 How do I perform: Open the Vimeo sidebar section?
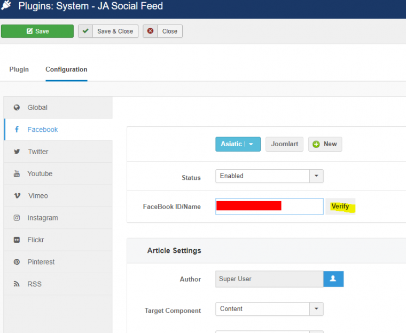58,196
